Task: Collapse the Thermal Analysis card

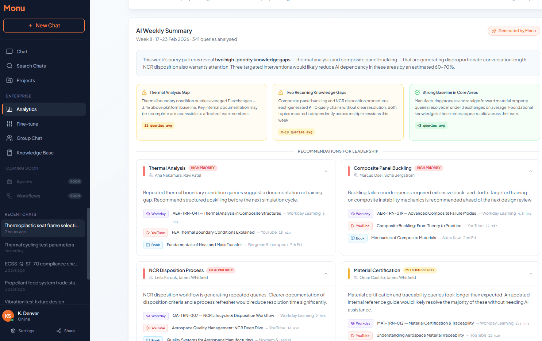Action: pos(326,171)
